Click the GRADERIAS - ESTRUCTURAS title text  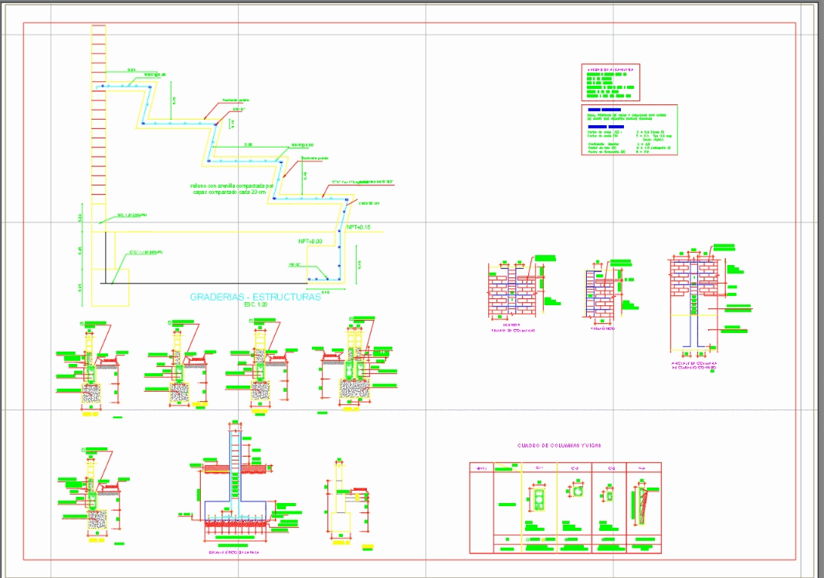(256, 296)
